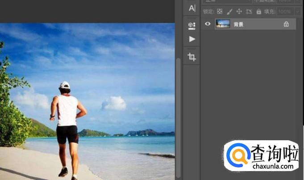
Task: Hide the 背景 layer with eye icon
Action: click(x=208, y=24)
